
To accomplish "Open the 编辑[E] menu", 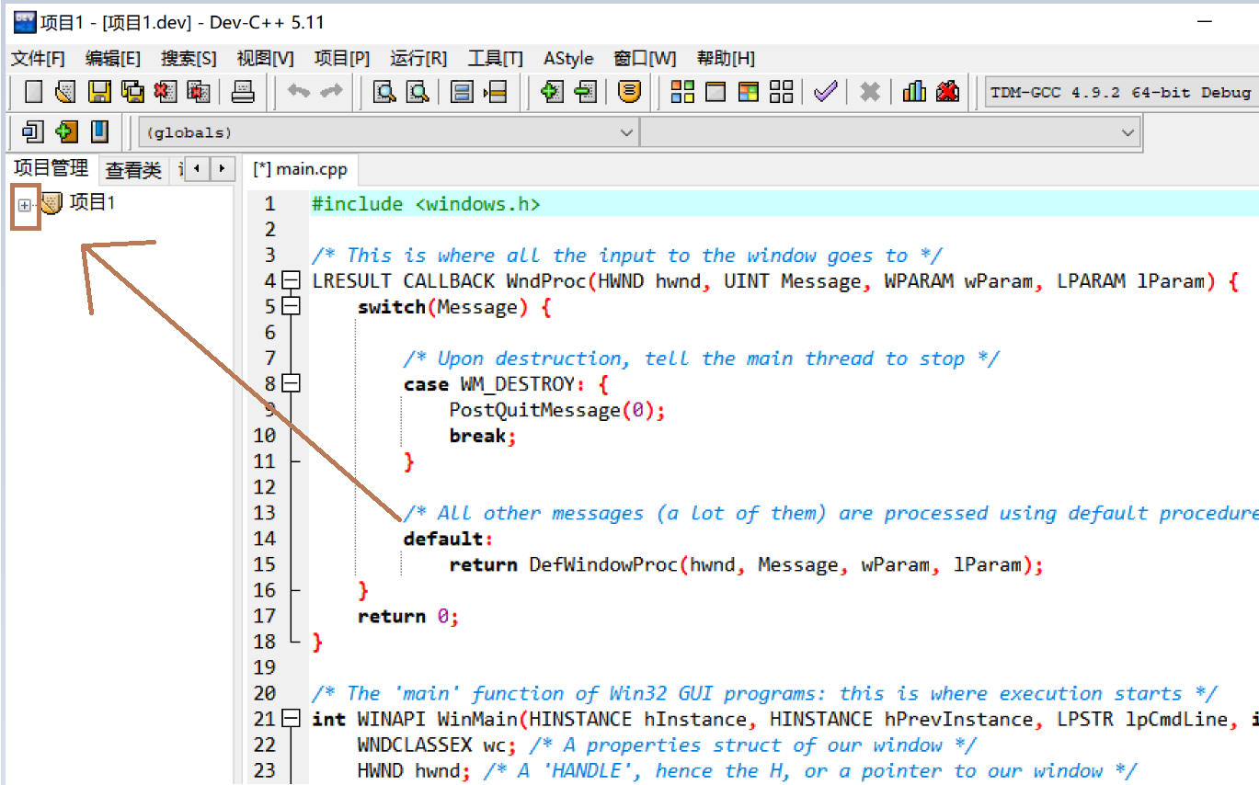I will click(113, 59).
